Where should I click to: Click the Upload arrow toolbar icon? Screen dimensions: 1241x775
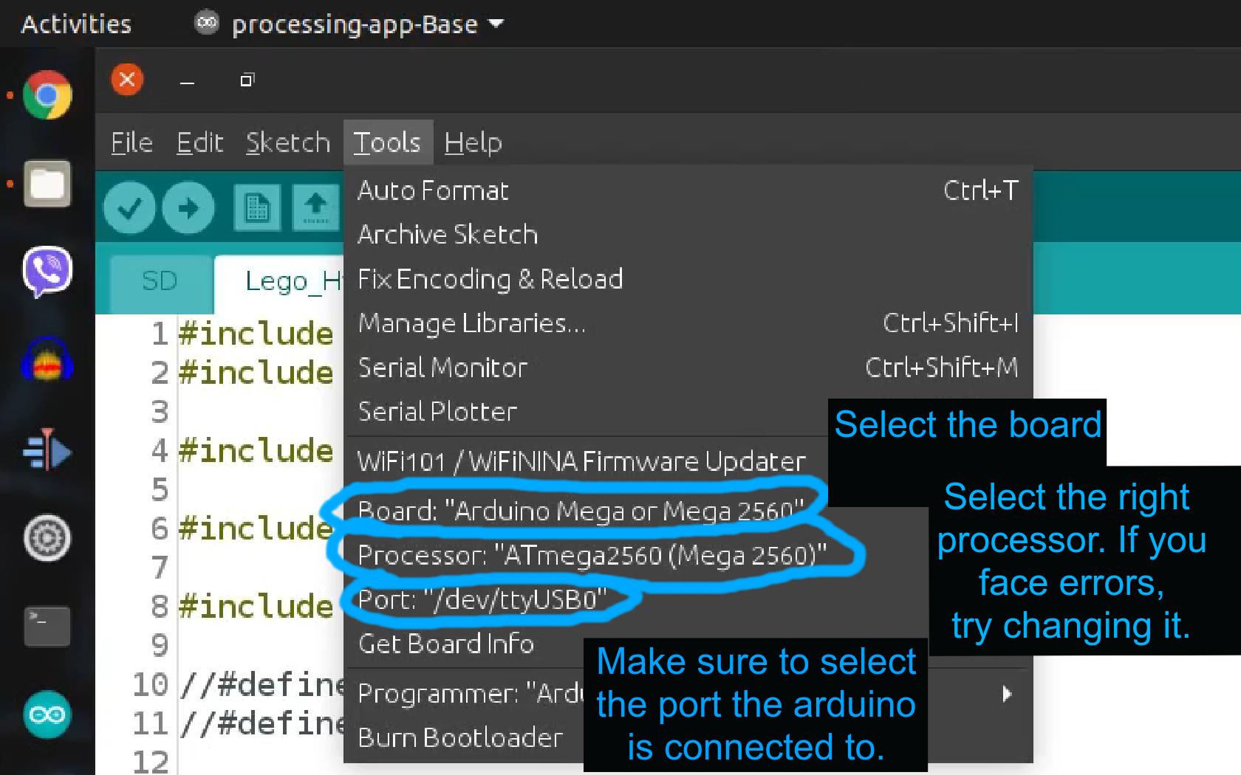pyautogui.click(x=188, y=208)
